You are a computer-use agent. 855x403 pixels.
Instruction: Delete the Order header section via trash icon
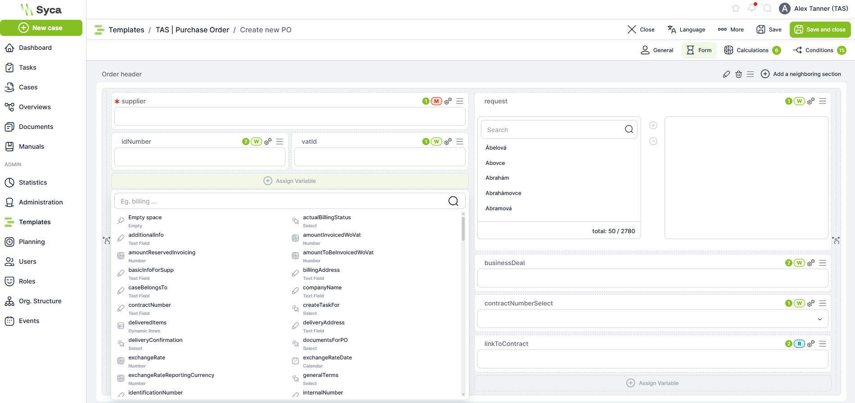[738, 74]
